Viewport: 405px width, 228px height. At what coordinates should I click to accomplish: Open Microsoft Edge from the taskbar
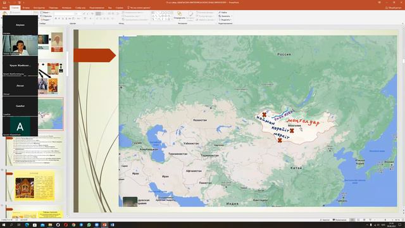[27, 225]
